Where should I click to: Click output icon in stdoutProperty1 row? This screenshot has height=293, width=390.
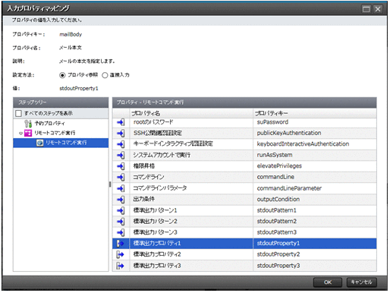pos(121,244)
